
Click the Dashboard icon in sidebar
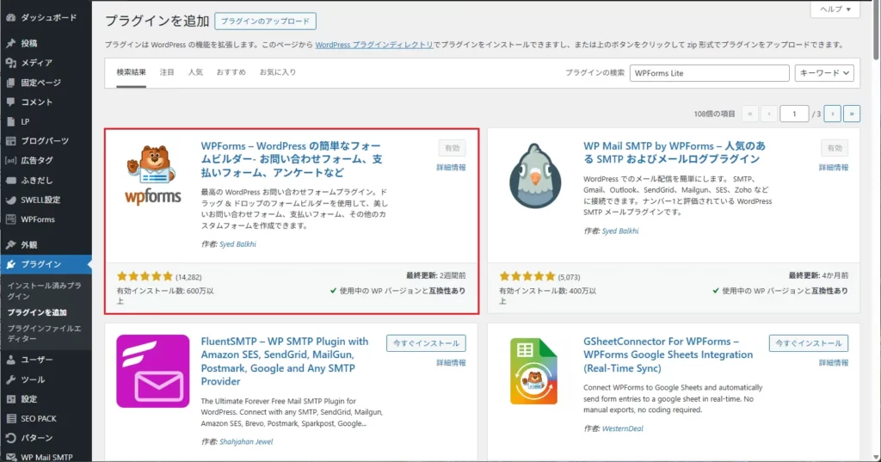[10, 17]
